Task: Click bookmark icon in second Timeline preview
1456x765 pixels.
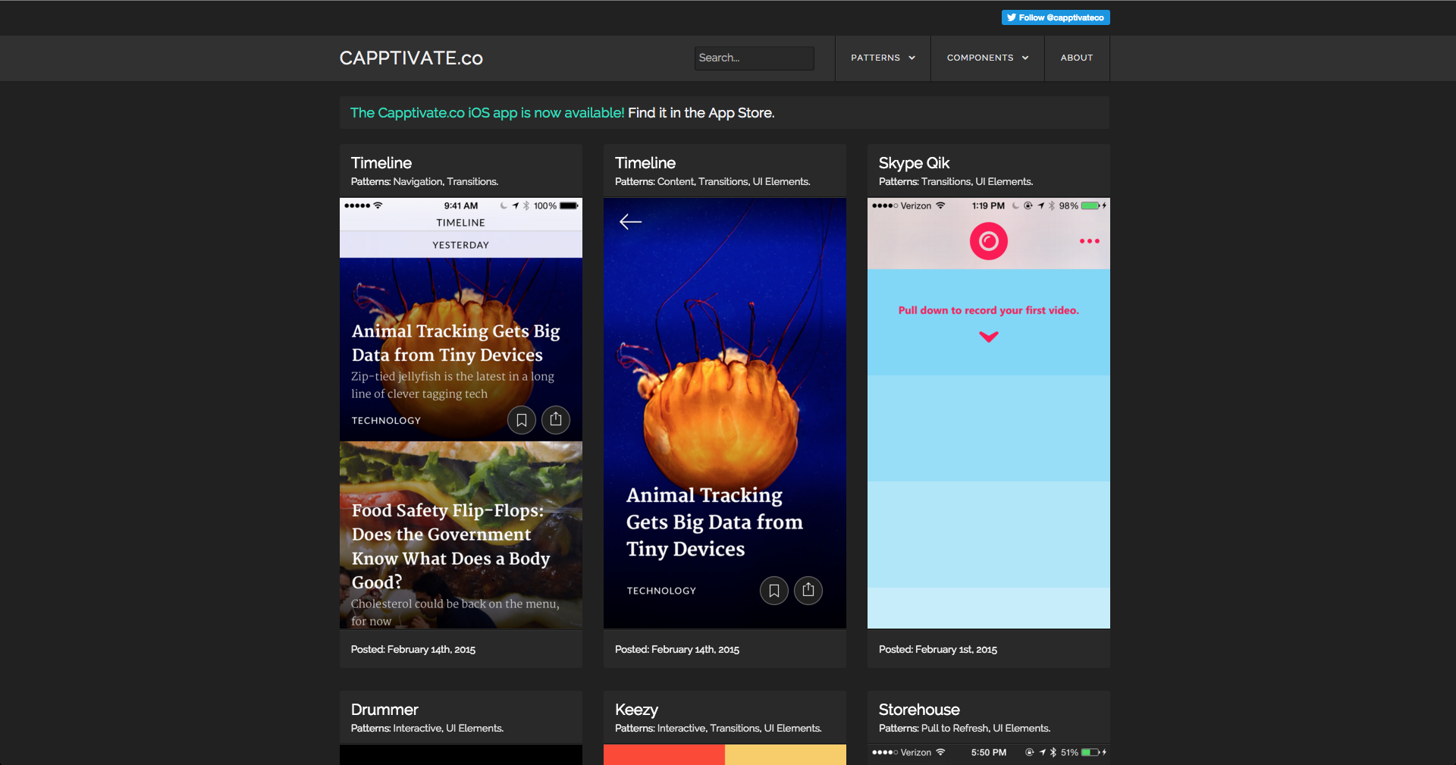Action: pyautogui.click(x=774, y=591)
